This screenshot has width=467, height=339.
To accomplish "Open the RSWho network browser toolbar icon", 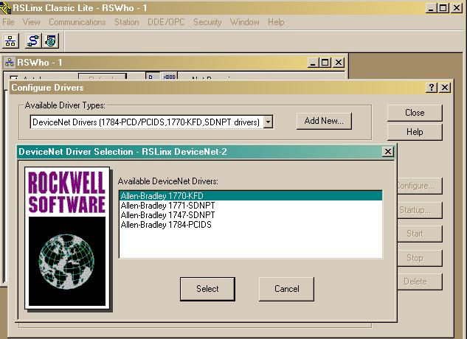I will (x=10, y=41).
